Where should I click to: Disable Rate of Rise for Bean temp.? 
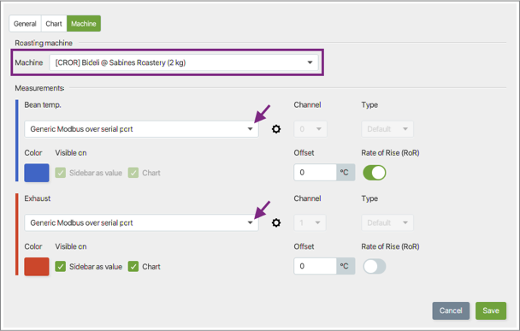(375, 173)
